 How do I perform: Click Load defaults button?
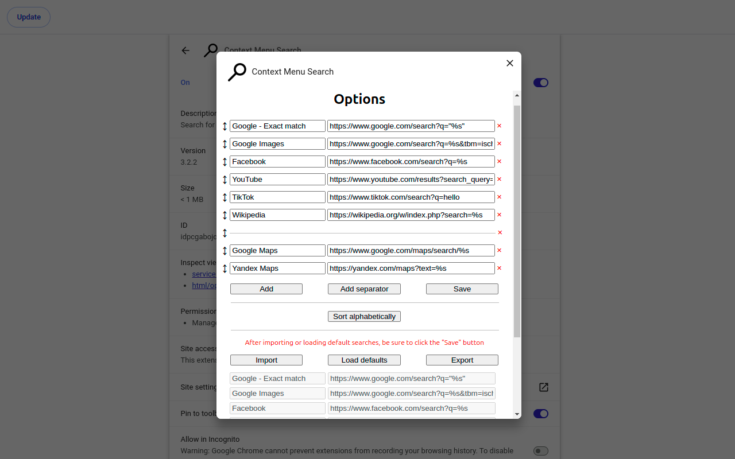364,360
